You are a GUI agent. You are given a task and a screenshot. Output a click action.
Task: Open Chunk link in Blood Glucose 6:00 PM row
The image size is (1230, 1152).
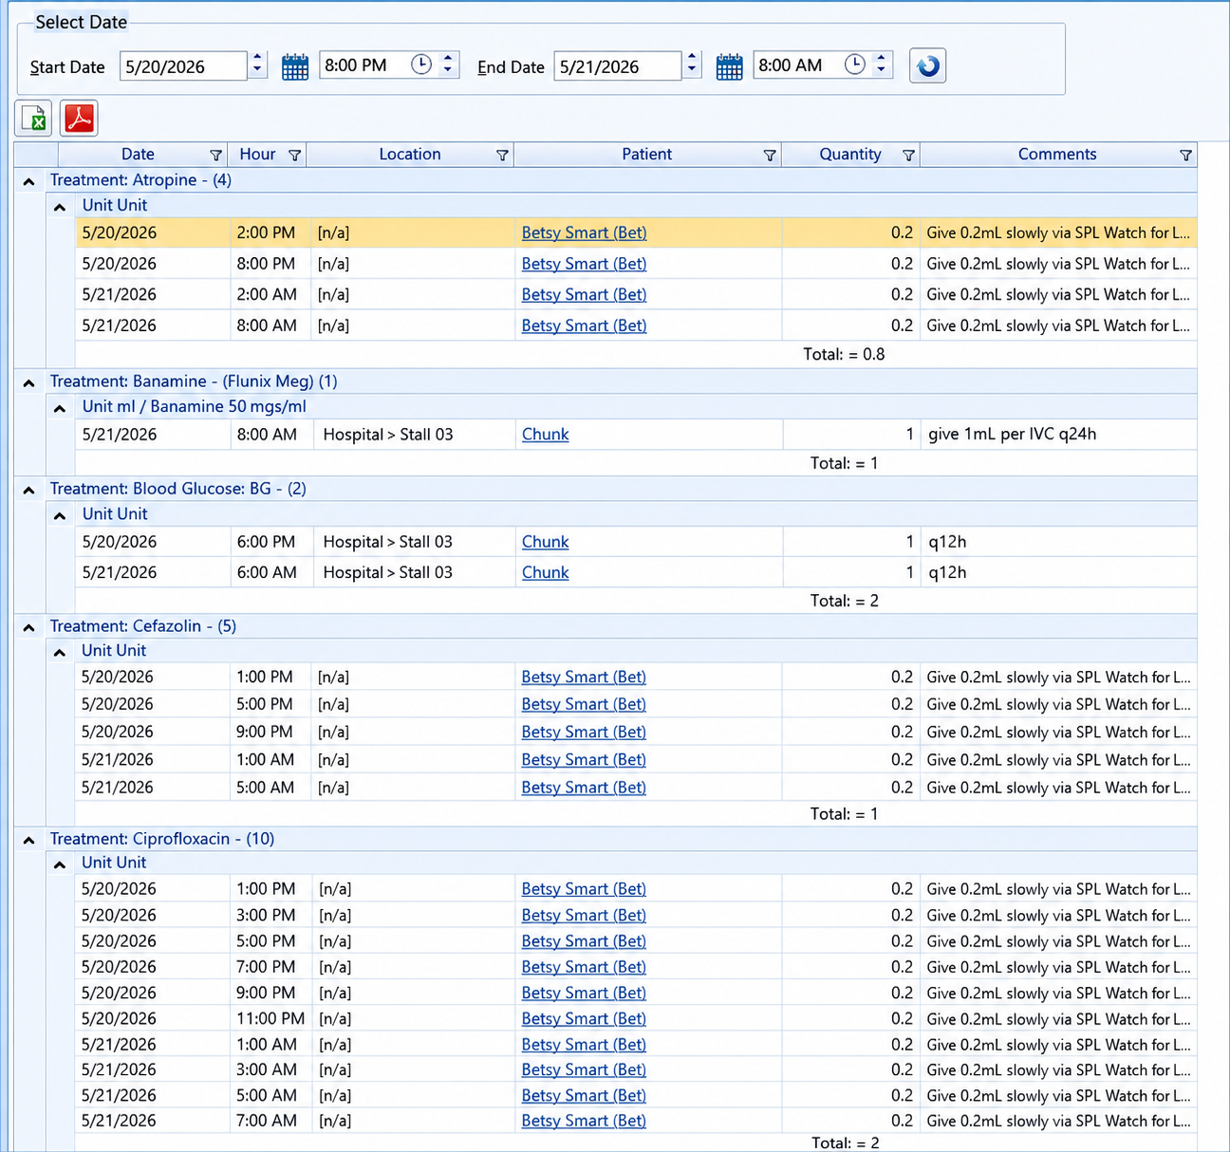[545, 542]
